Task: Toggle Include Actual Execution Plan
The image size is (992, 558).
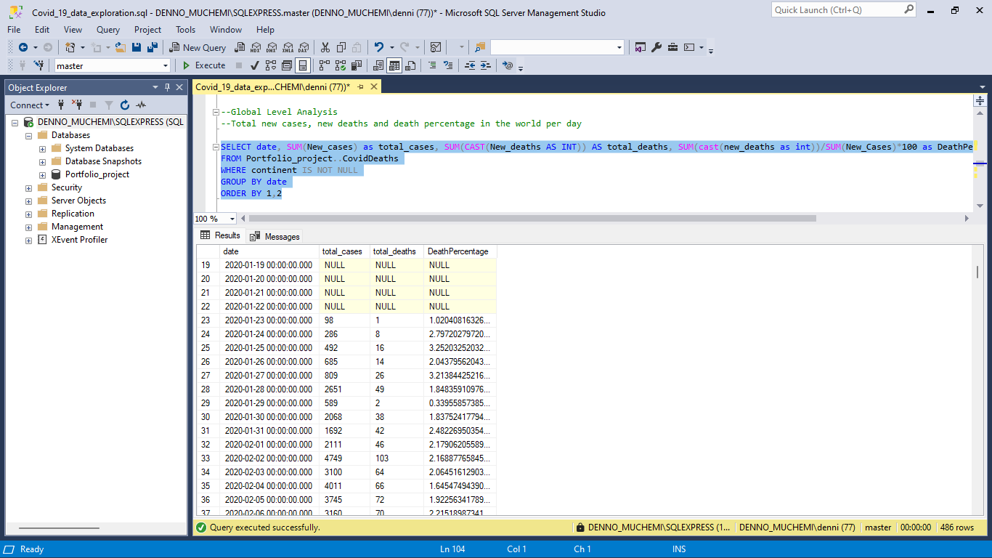Action: [325, 65]
